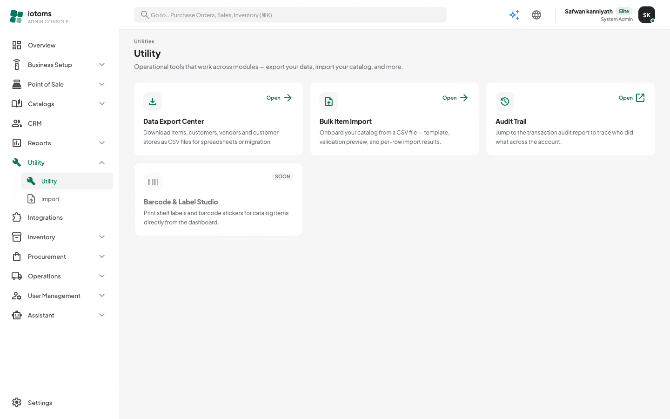Click the Barcode & Label Studio barcode icon
Screen dimensions: 670x419
pos(153,182)
